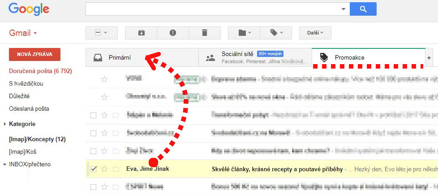Switch to the Primární tab
438x195 pixels.
tap(142, 58)
